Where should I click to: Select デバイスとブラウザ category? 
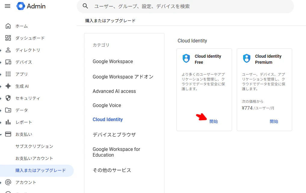[x=114, y=134]
